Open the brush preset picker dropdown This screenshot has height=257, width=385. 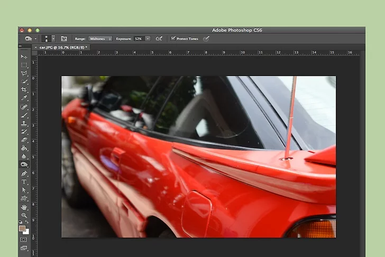point(53,39)
